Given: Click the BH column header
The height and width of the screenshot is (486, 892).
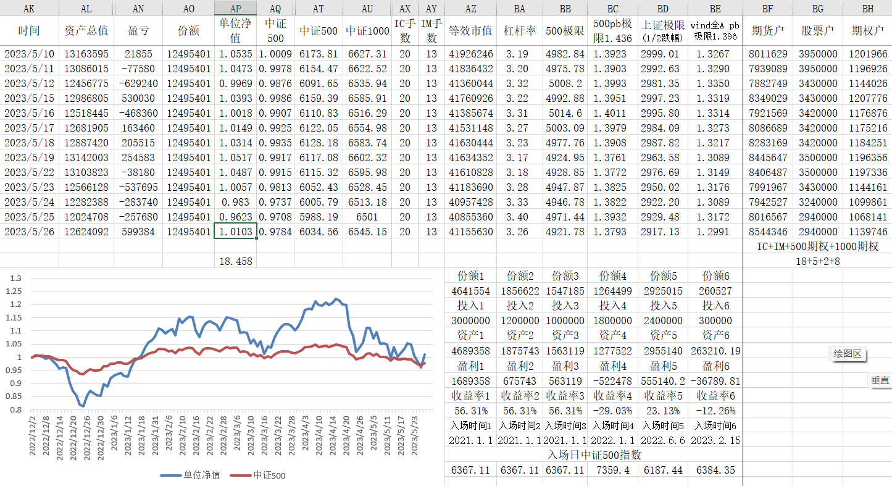Looking at the screenshot, I should [x=867, y=9].
